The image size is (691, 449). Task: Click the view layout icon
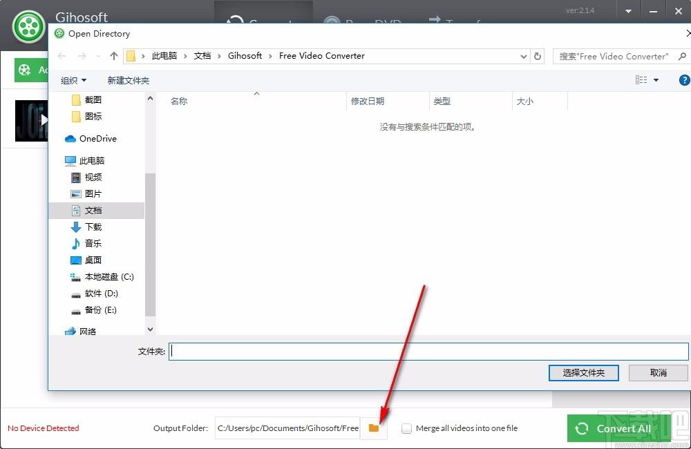tap(641, 79)
